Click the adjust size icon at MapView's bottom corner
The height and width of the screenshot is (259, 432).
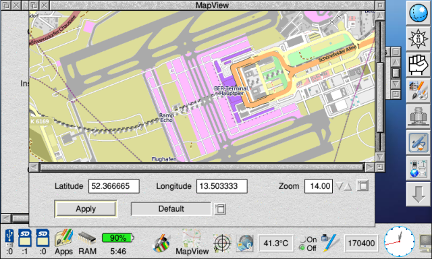380,167
